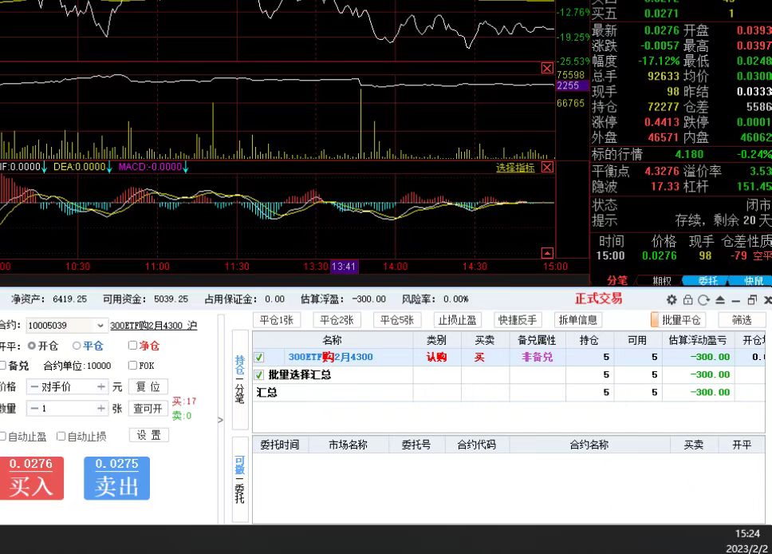Open 拆单信息 button
Image resolution: width=772 pixels, height=554 pixels.
pos(578,320)
